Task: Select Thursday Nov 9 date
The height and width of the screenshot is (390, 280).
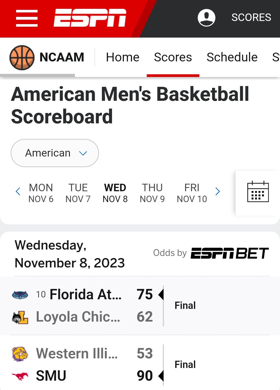Action: tap(152, 193)
